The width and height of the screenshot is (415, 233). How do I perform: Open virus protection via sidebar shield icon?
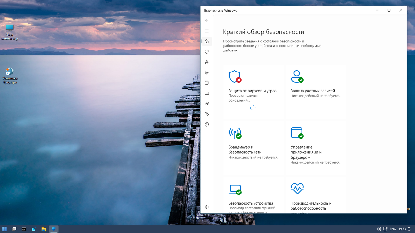point(207,52)
